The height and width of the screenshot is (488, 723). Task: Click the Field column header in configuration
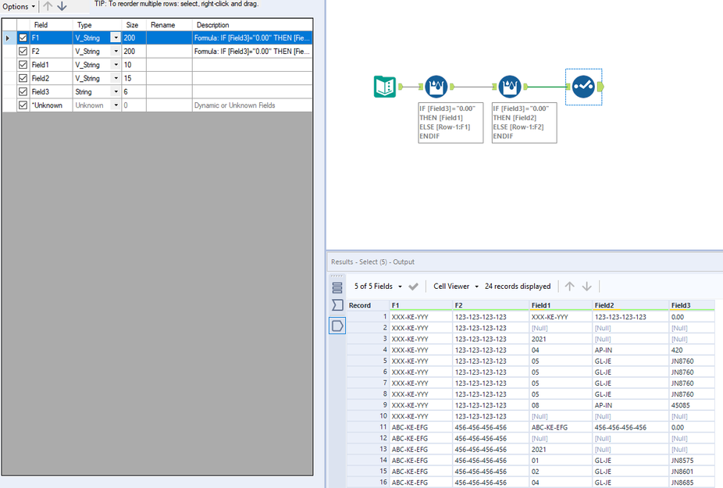pos(52,25)
